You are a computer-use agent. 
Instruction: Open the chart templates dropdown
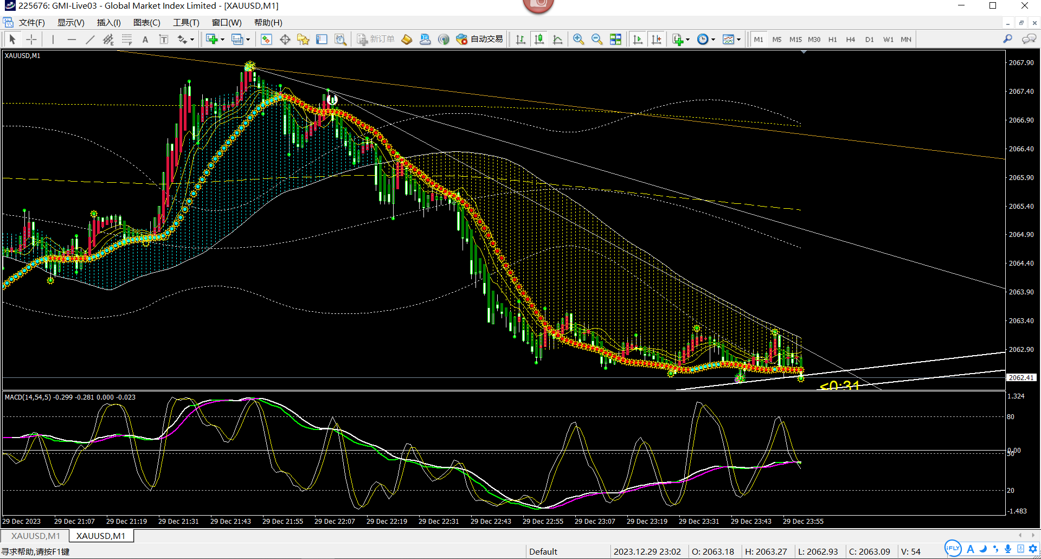coord(738,40)
